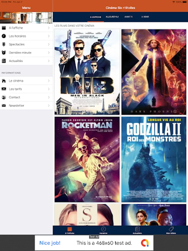The width and height of the screenshot is (188, 251).
Task: Open A l'affiche menu label
Action: (16, 28)
